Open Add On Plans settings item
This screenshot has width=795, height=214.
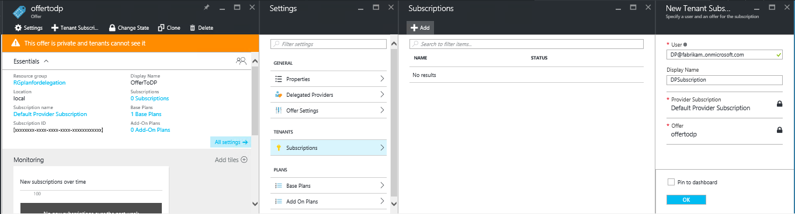(x=328, y=201)
